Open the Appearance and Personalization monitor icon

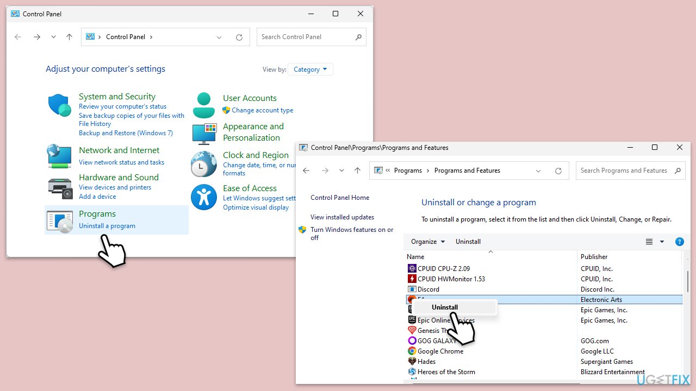click(204, 134)
